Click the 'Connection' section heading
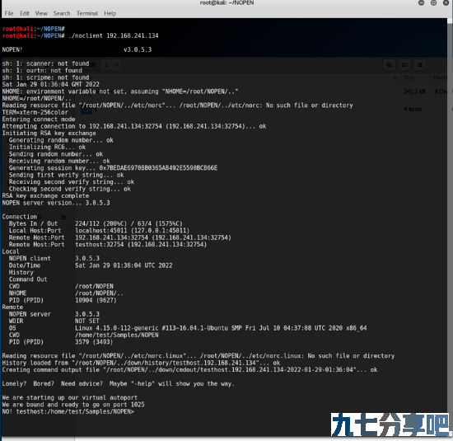 20,217
